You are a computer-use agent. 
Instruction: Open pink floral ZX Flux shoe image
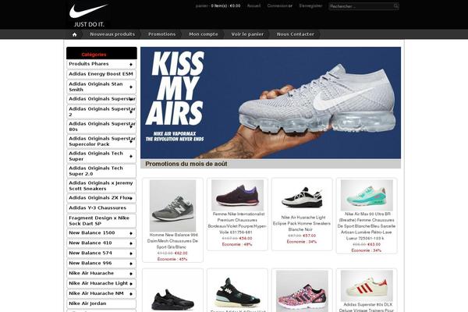302,292
